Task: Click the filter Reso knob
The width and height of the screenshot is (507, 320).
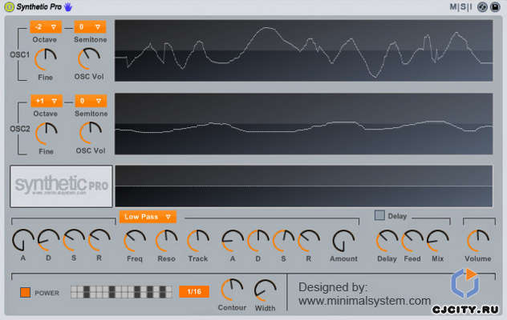Action: point(167,241)
